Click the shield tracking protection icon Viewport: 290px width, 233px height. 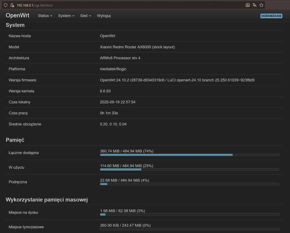coord(6,5)
